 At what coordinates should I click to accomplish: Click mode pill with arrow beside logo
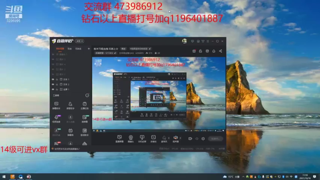tap(79, 41)
